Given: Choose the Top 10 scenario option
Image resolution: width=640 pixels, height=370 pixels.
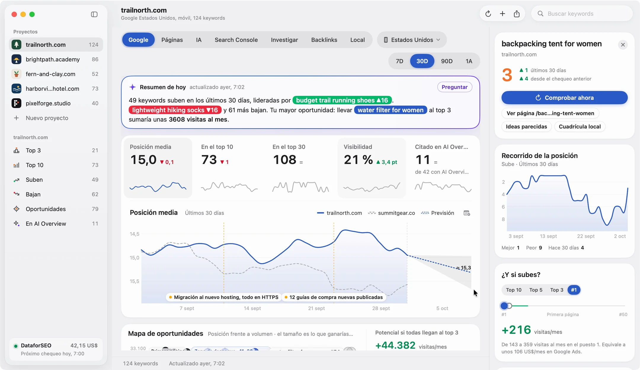Looking at the screenshot, I should pyautogui.click(x=513, y=290).
